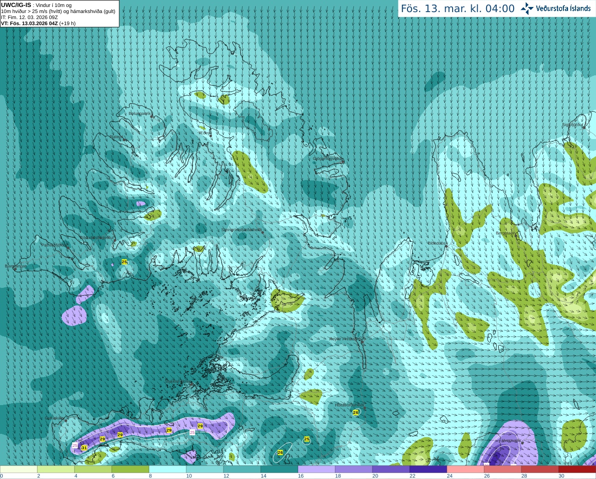Click the UWC/IG-IS model title
The height and width of the screenshot is (479, 596).
[16, 5]
